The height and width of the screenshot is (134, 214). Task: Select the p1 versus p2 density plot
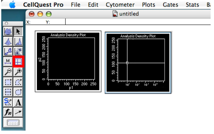tap(68, 61)
